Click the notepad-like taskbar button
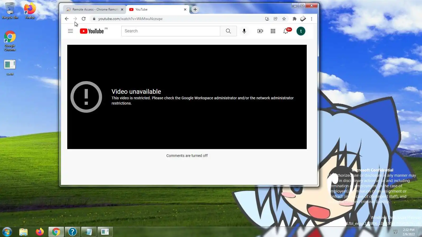The width and height of the screenshot is (422, 237). click(x=89, y=232)
